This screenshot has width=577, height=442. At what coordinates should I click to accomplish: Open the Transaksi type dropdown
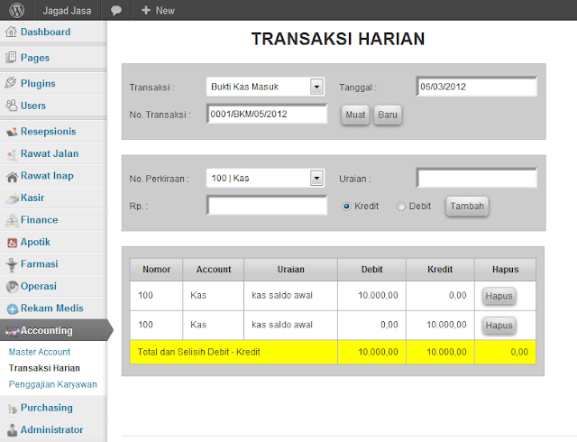point(265,87)
